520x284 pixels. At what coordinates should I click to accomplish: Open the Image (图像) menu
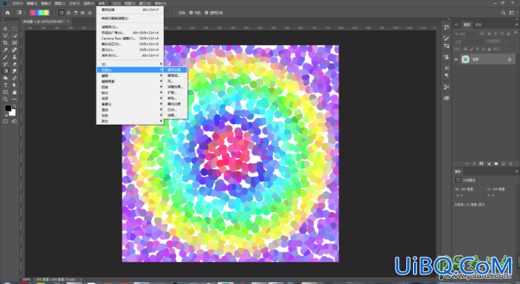click(x=46, y=3)
